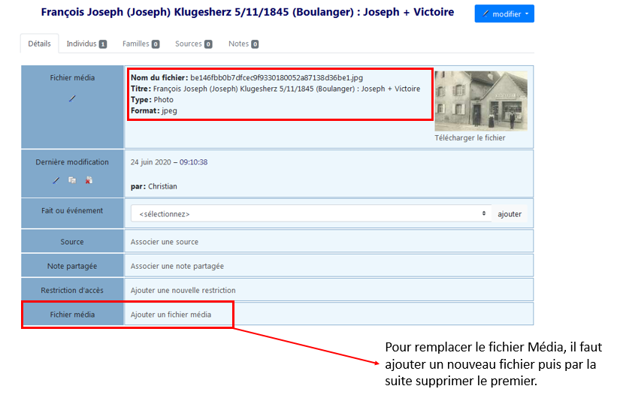
Task: Click the delete icon under Dernière modification
Action: 89,180
